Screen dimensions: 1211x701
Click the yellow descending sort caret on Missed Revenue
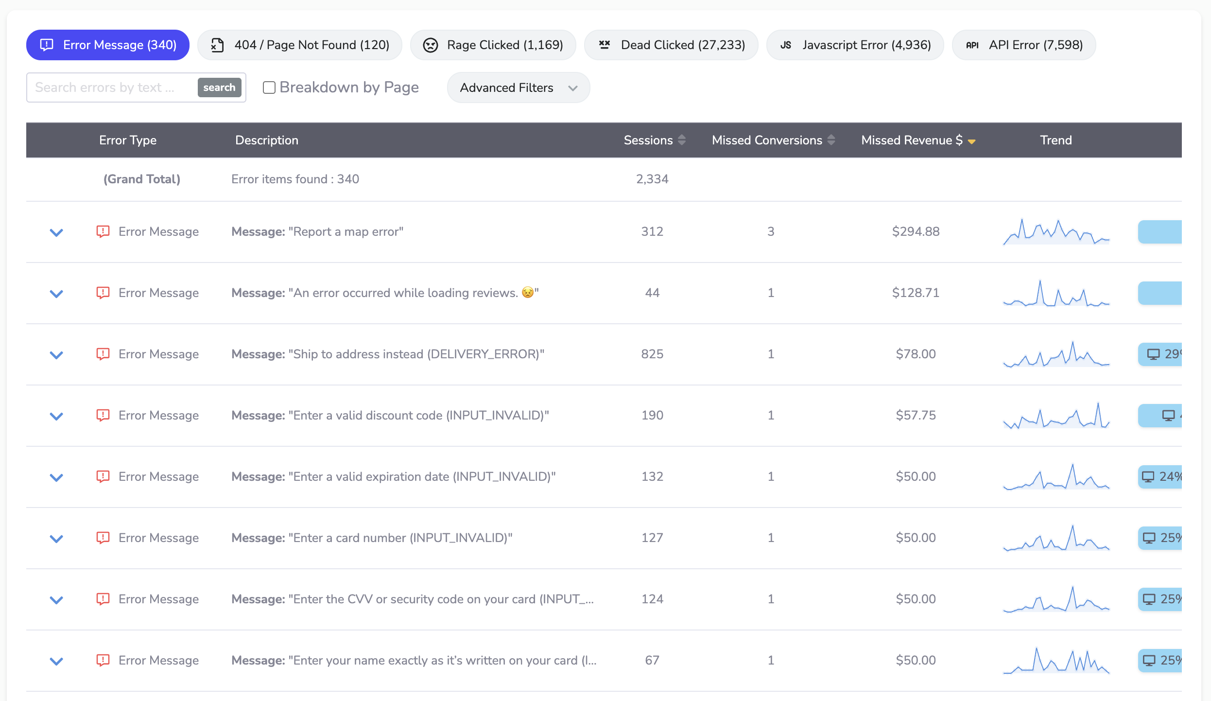coord(972,141)
